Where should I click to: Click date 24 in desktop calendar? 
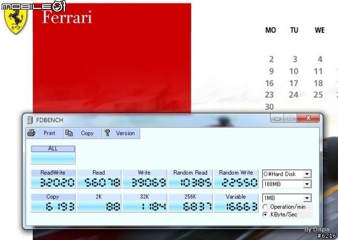tap(294, 95)
